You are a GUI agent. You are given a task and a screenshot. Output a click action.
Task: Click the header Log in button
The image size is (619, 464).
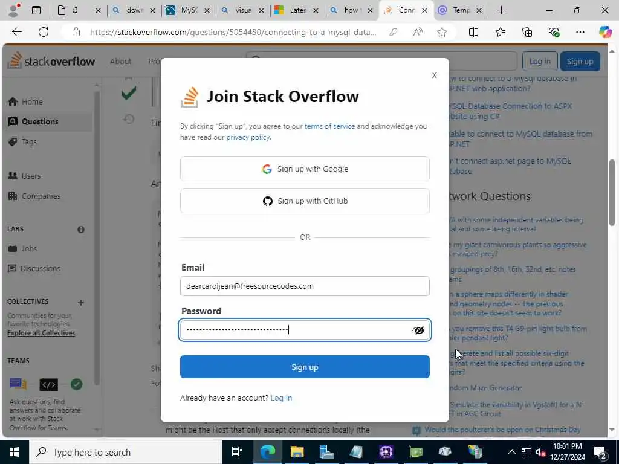click(540, 61)
